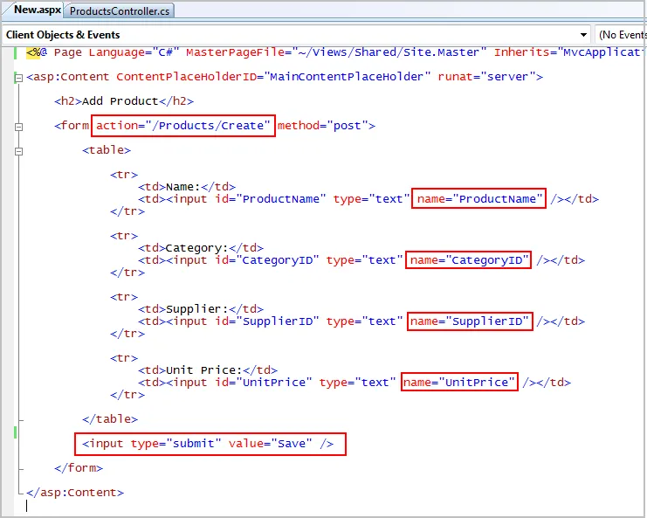Open the (No Events) dropdown
The width and height of the screenshot is (647, 518).
pos(622,35)
